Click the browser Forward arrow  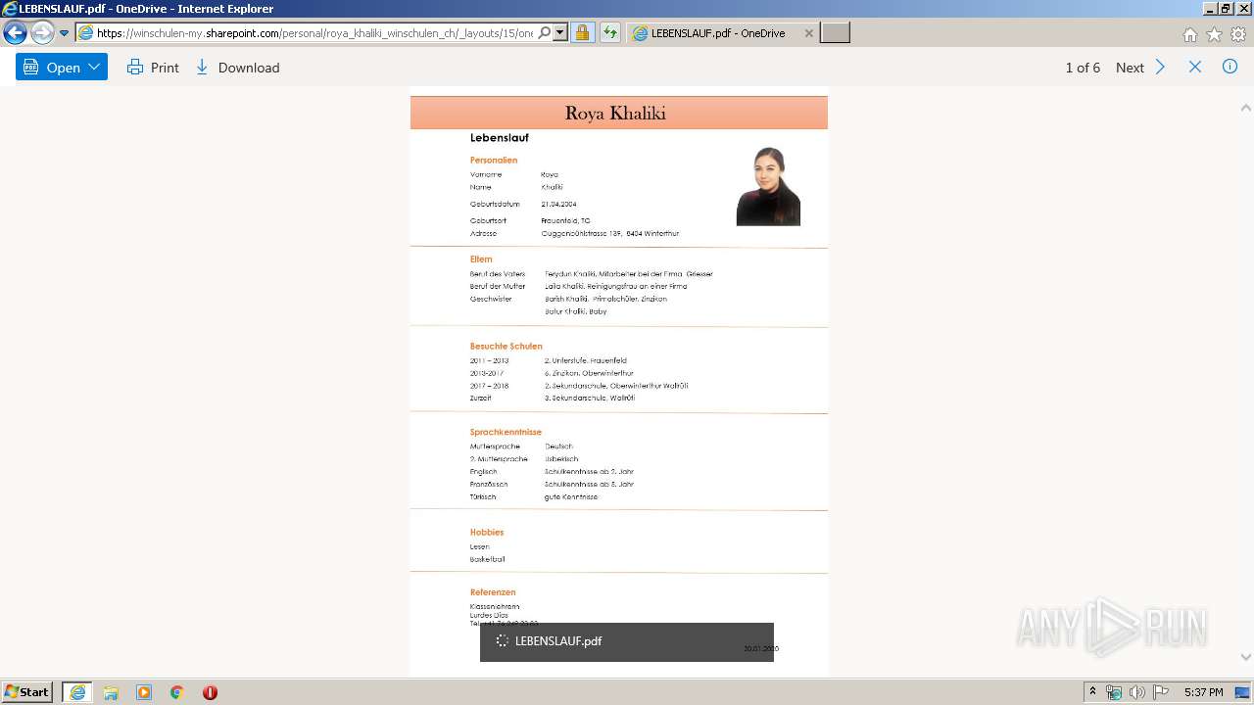click(41, 33)
